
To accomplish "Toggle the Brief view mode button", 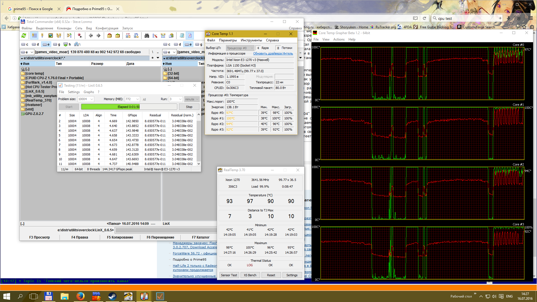I will [34, 36].
